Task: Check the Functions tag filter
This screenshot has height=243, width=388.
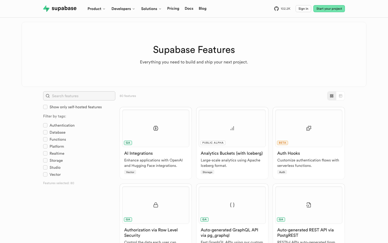Action: pyautogui.click(x=45, y=139)
